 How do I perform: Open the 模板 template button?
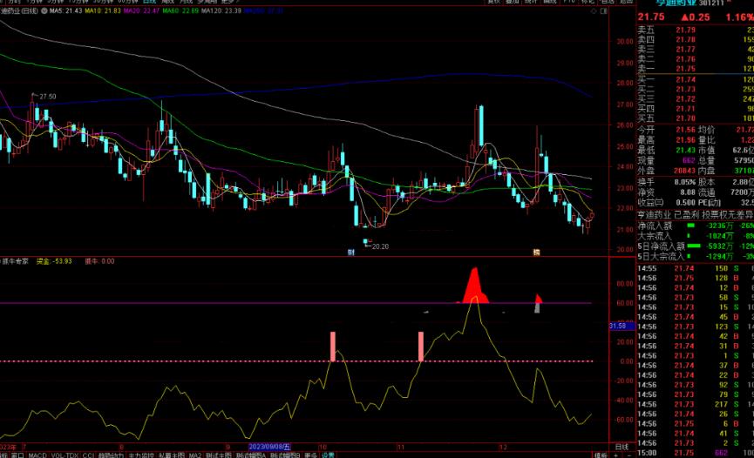(601, 455)
